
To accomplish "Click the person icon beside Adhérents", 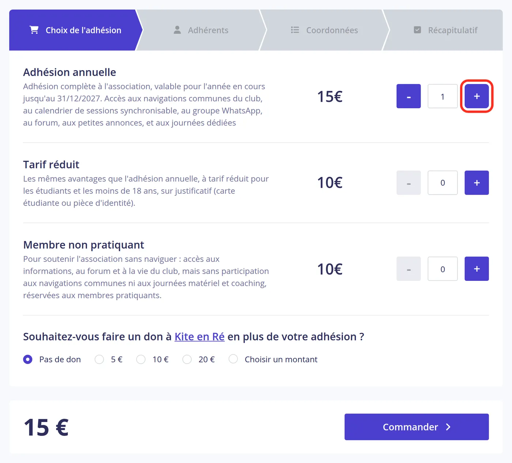I will [177, 30].
